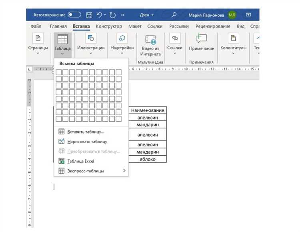Image resolution: width=300 pixels, height=232 pixels.
Task: Expand the Колонтитулы dropdown arrow
Action: pyautogui.click(x=233, y=53)
